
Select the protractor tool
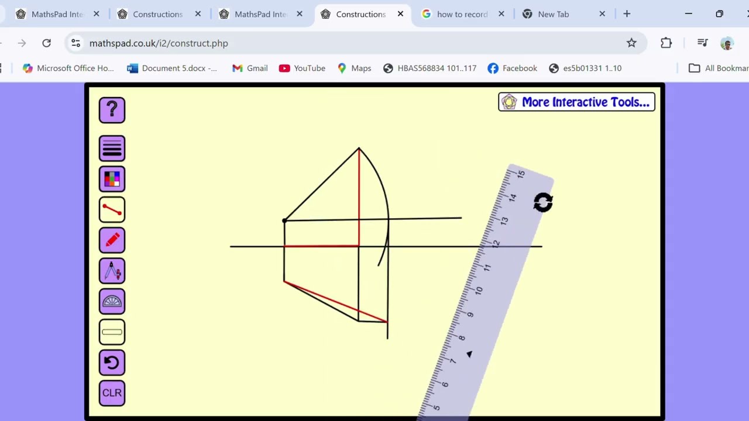[112, 301]
